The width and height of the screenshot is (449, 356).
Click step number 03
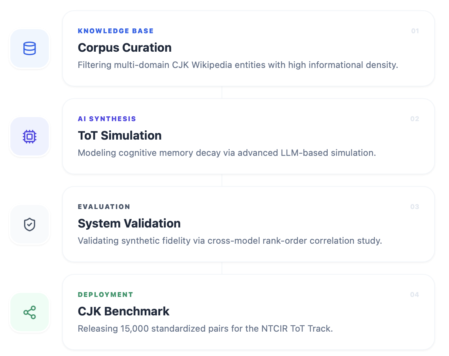(x=415, y=207)
